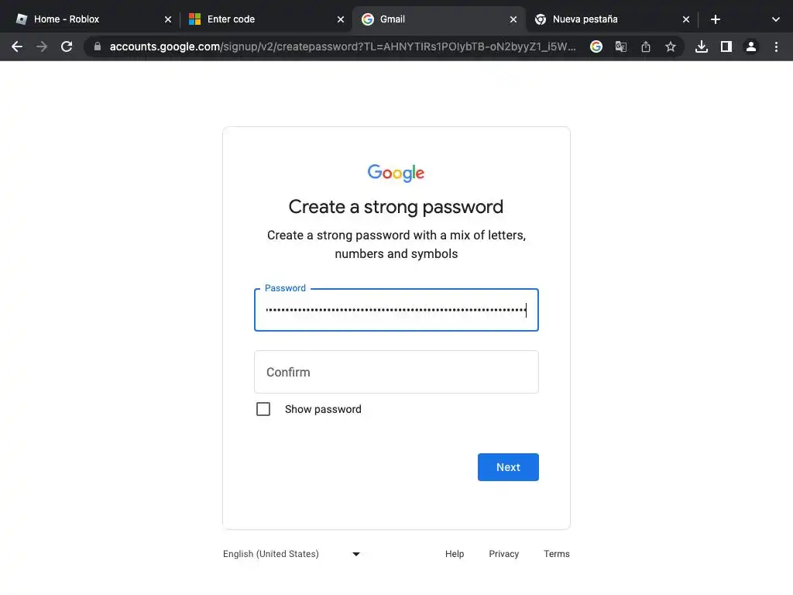Click the share page icon
Viewport: 793px width, 595px height.
click(x=646, y=46)
